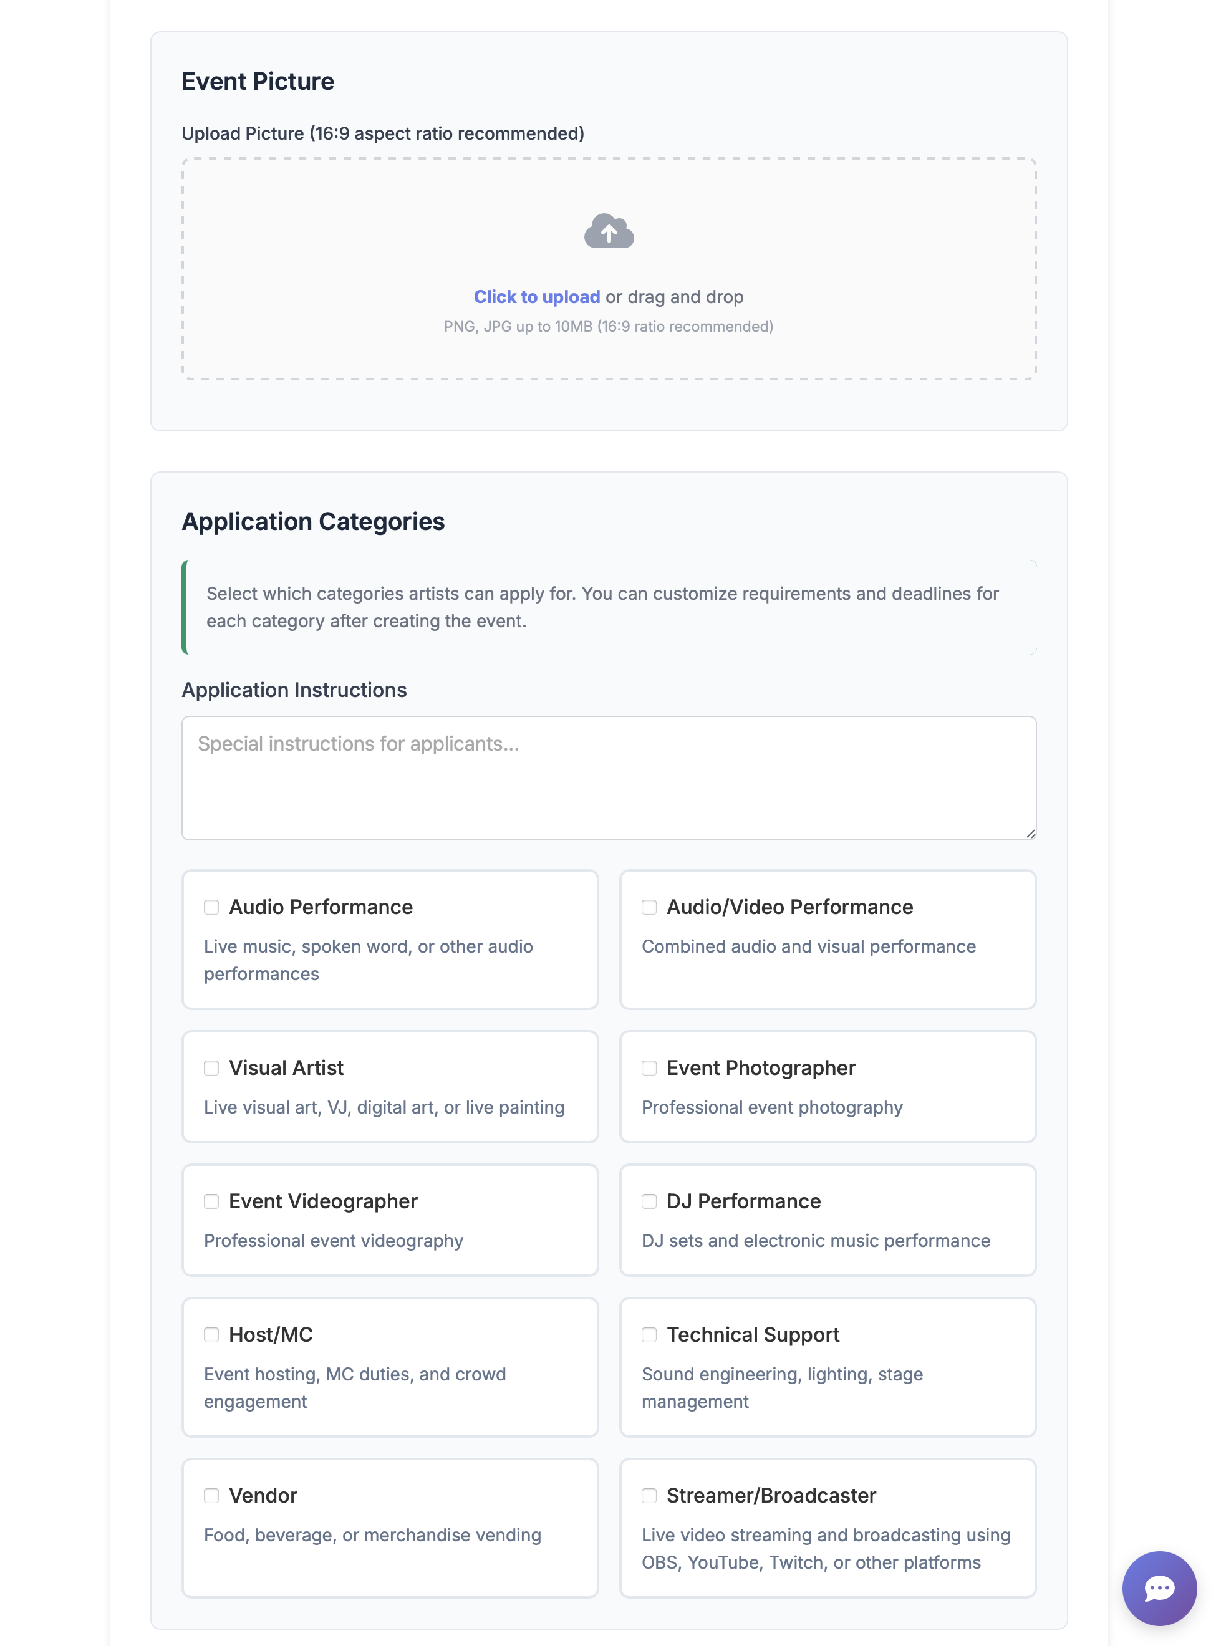The height and width of the screenshot is (1646, 1216).
Task: Enable the Host/MC category
Action: pyautogui.click(x=211, y=1335)
